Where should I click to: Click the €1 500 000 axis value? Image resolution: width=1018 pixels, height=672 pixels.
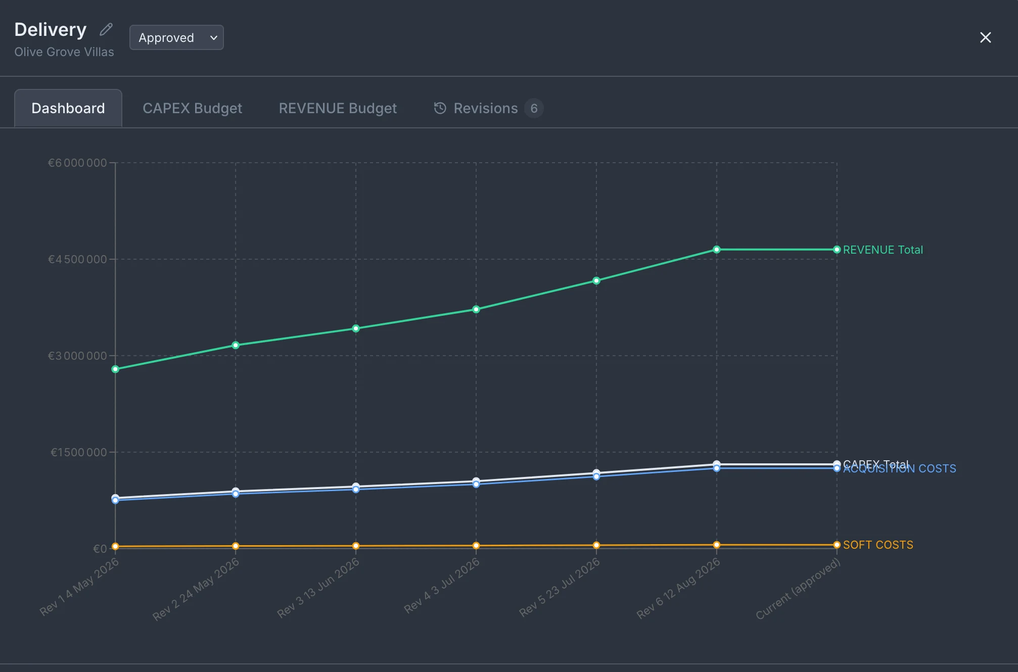coord(79,452)
